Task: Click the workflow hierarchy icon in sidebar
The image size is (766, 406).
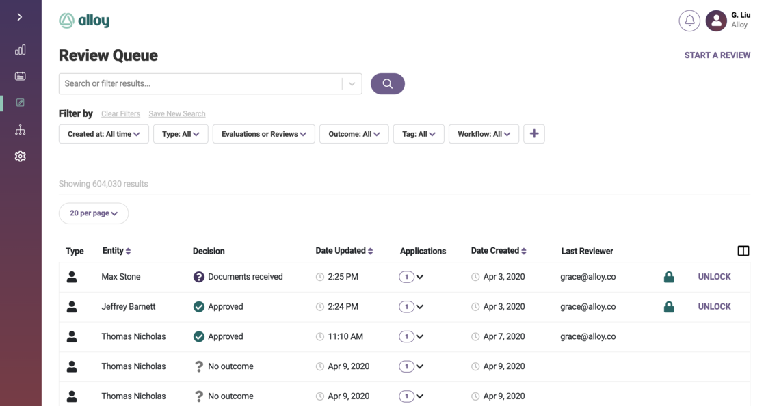Action: [x=21, y=130]
